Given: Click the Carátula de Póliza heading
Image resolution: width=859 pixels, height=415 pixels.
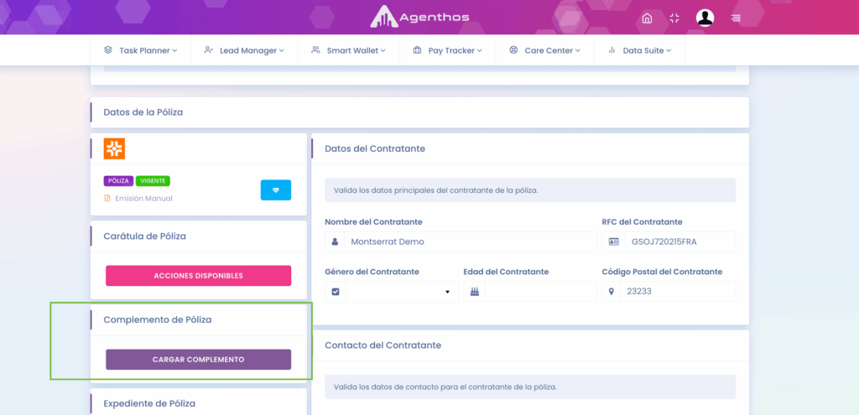Looking at the screenshot, I should click(144, 236).
